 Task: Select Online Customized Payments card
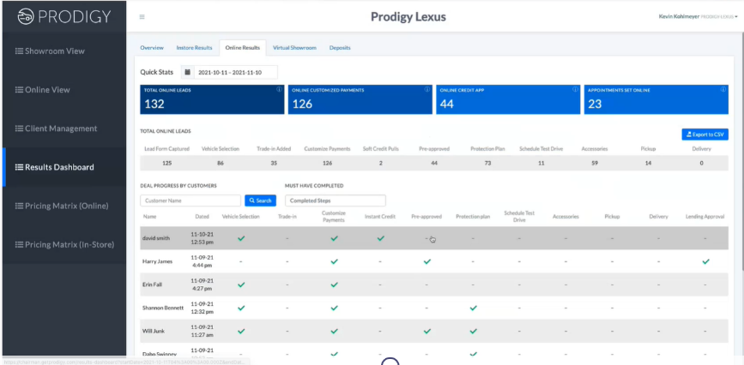tap(360, 99)
